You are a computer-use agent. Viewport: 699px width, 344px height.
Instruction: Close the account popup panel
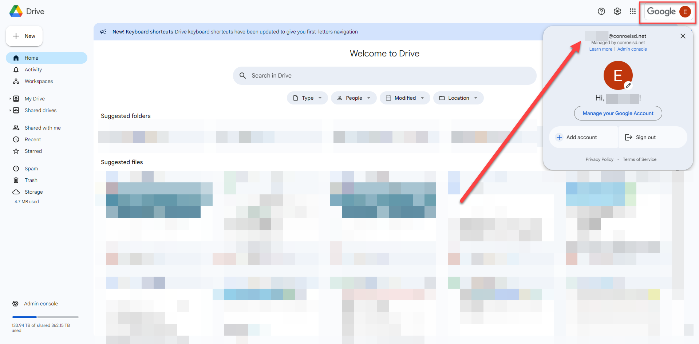(683, 36)
